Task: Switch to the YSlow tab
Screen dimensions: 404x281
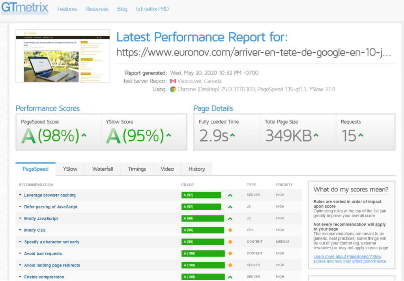Action: (x=70, y=169)
